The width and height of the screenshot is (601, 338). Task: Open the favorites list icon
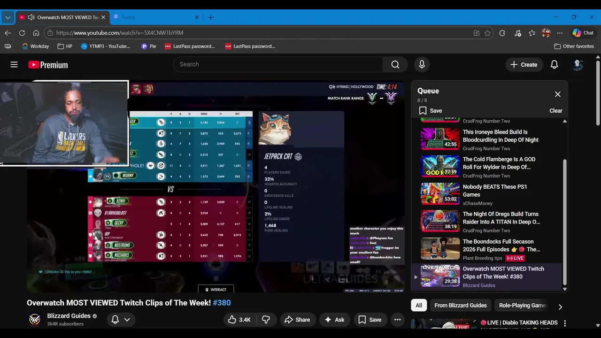point(532,33)
